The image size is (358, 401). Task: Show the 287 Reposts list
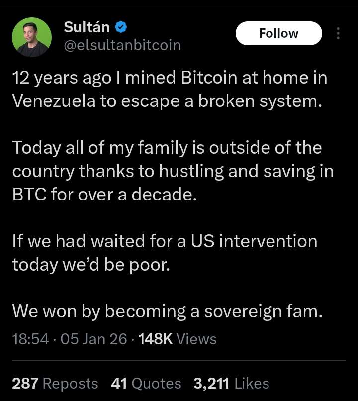(55, 383)
